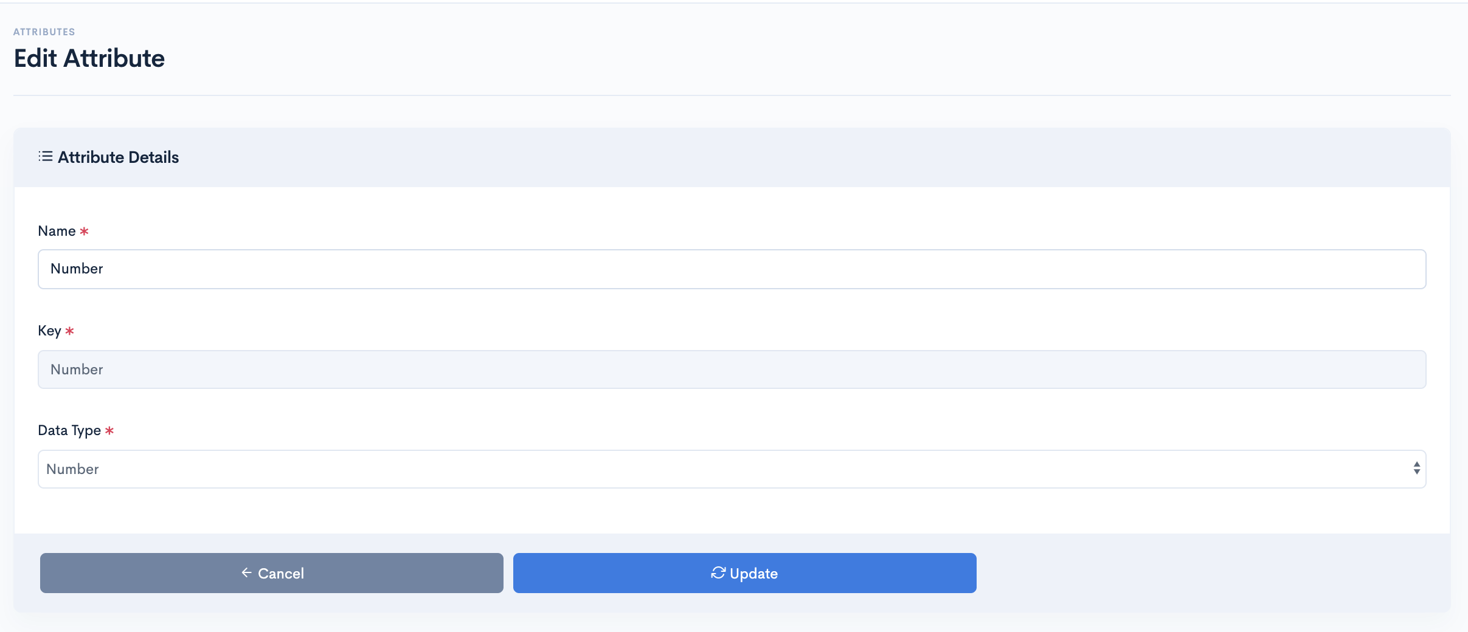This screenshot has width=1468, height=632.
Task: Open the Data Type dropdown
Action: click(732, 469)
